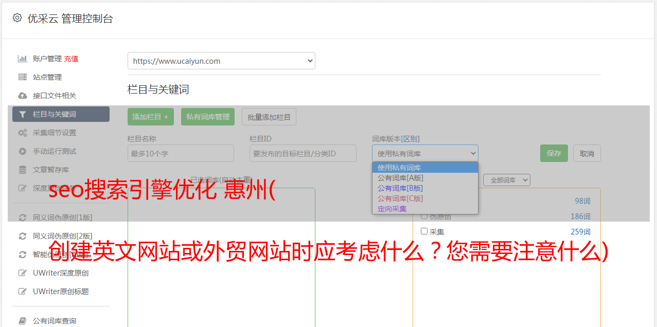Click the edit icon for UWriter深度原创
The image size is (657, 327).
click(23, 273)
